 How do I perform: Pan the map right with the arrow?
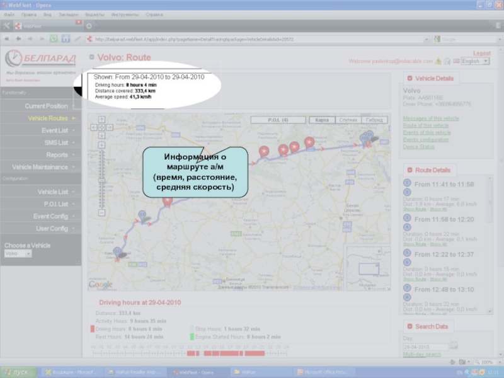(110, 128)
